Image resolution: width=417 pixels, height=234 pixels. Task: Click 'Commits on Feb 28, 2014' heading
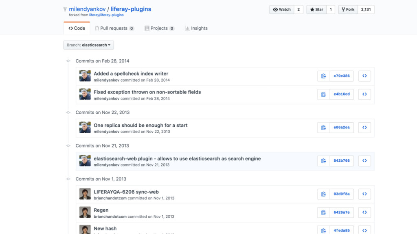(102, 61)
